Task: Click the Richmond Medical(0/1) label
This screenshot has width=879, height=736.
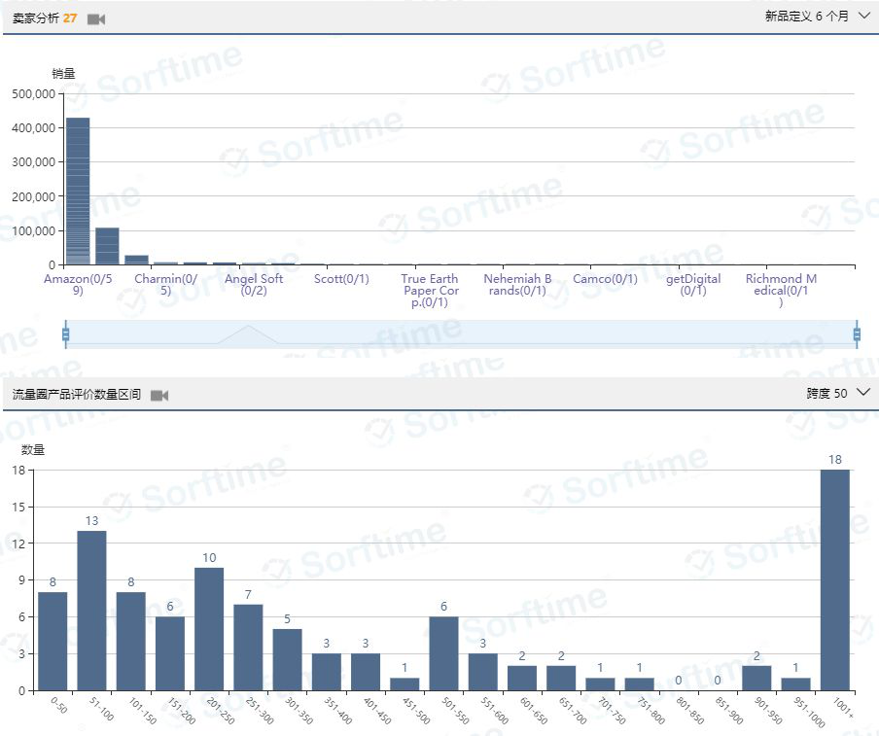Action: [x=781, y=290]
